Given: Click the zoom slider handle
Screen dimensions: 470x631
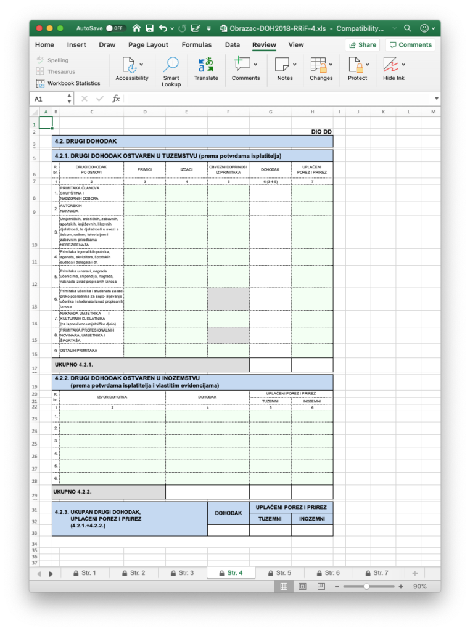Looking at the screenshot, I should coord(366,587).
